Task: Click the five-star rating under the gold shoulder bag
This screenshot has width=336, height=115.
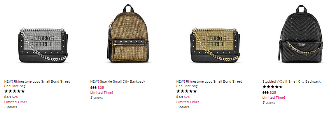Action: click(186, 91)
